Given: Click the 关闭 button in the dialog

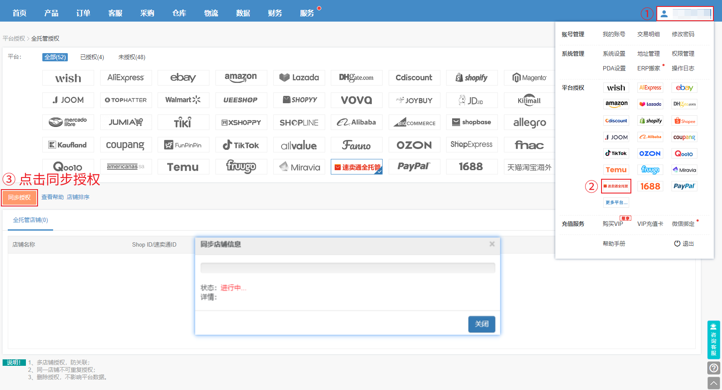Looking at the screenshot, I should (482, 324).
